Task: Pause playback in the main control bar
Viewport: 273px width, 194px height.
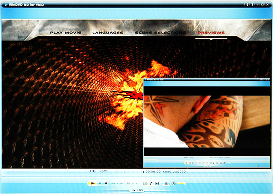Action: (x=100, y=183)
